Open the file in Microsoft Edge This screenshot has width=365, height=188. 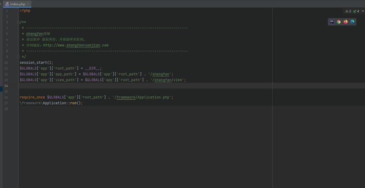[352, 22]
